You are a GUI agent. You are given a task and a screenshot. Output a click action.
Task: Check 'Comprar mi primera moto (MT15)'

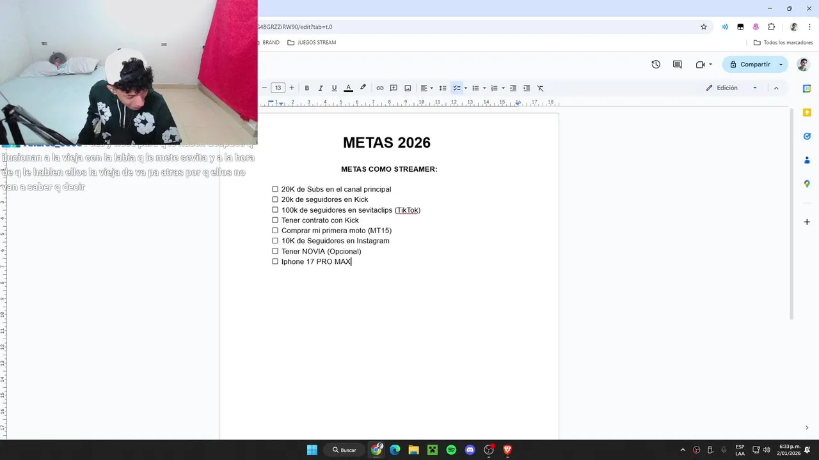(x=275, y=230)
